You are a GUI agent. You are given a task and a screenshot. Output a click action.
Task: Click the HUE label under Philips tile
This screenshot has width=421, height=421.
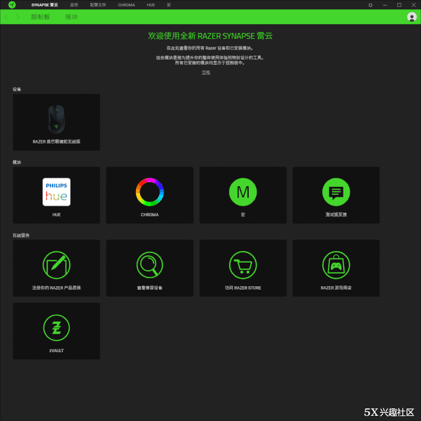click(x=57, y=215)
